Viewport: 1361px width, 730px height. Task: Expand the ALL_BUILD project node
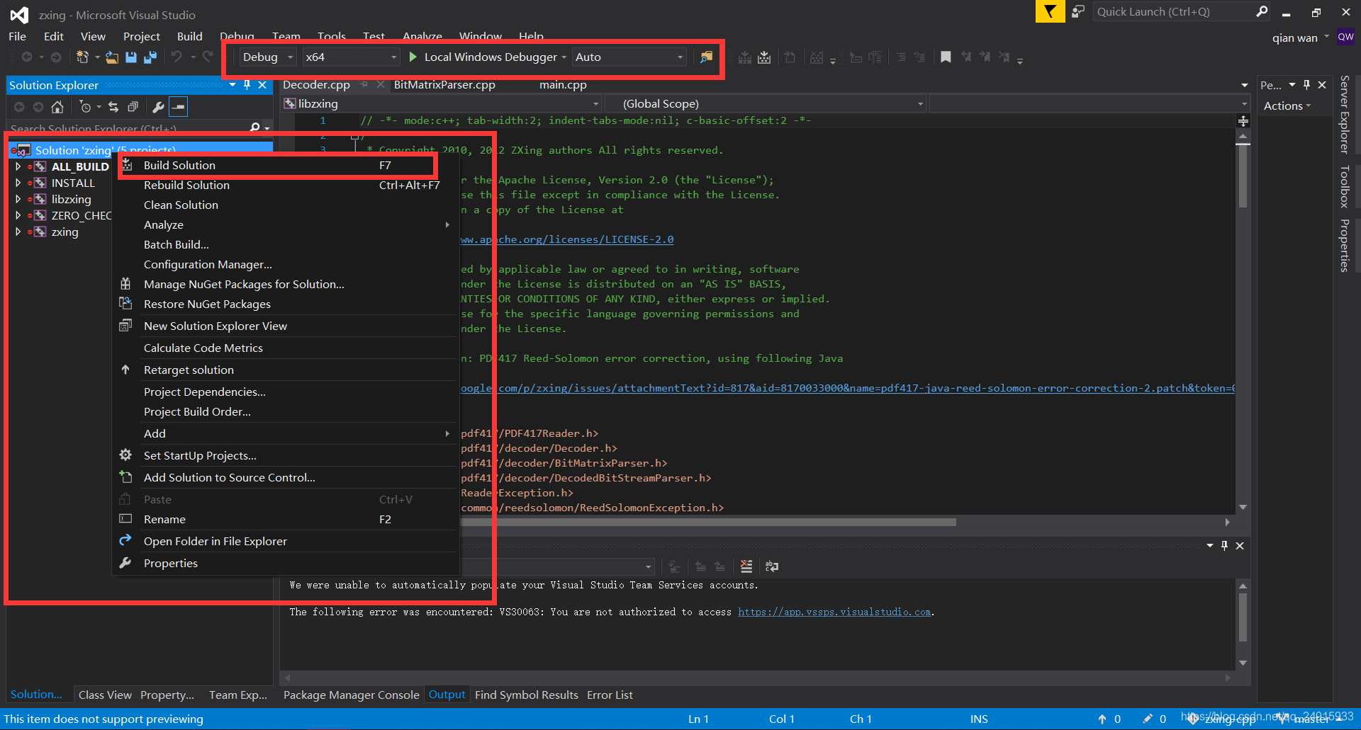(x=18, y=167)
